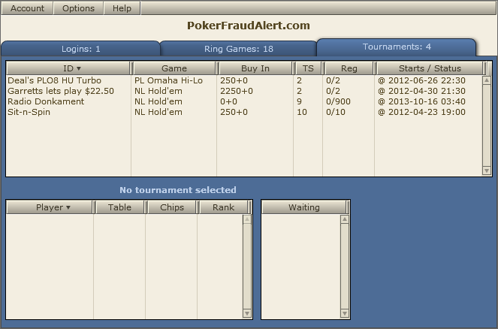The height and width of the screenshot is (329, 498).
Task: Sort tournaments by Game column header
Action: [174, 68]
